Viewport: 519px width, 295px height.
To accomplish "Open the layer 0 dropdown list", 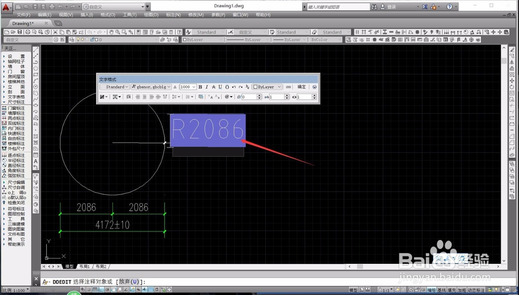I will pyautogui.click(x=117, y=39).
